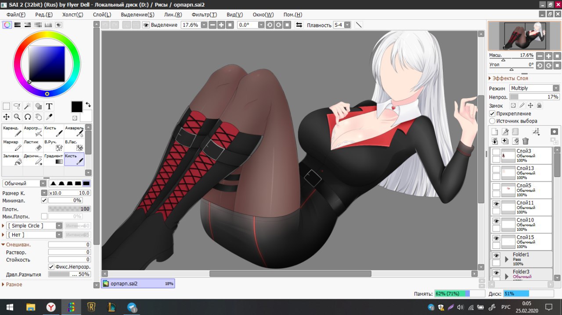Adjust the Непроз. opacity 17% slider
Image resolution: width=562 pixels, height=315 pixels.
(x=534, y=97)
